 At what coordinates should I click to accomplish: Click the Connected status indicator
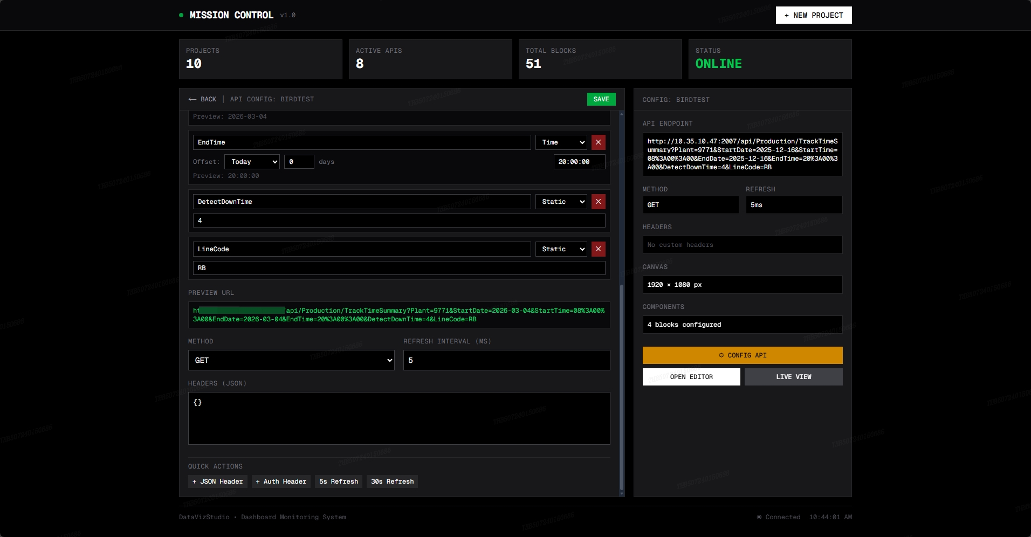click(779, 517)
